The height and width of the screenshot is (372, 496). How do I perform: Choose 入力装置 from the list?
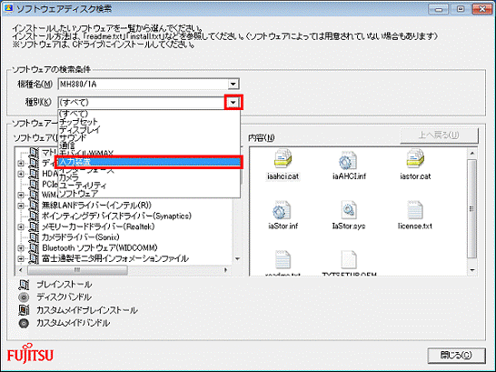(149, 162)
